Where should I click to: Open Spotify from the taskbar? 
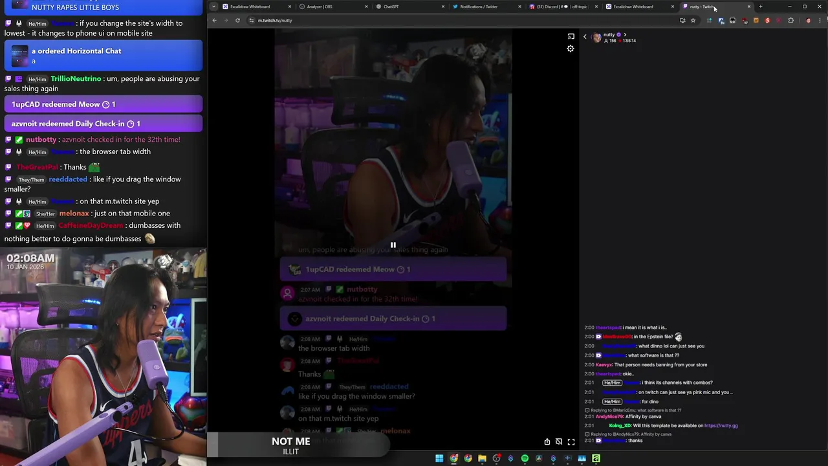pyautogui.click(x=525, y=458)
